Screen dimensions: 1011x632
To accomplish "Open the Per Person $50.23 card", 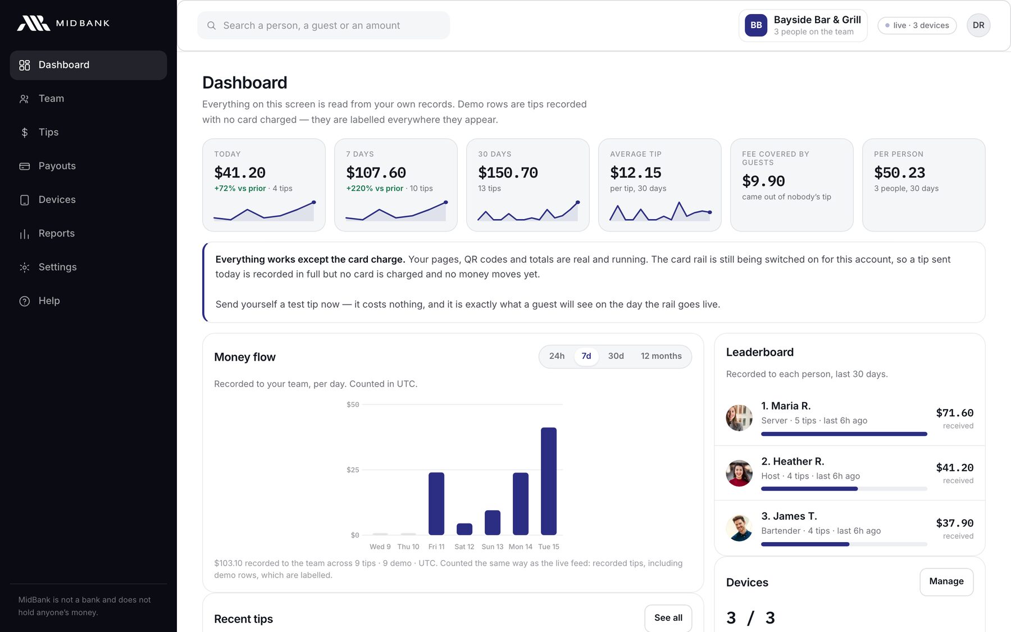I will [x=924, y=185].
